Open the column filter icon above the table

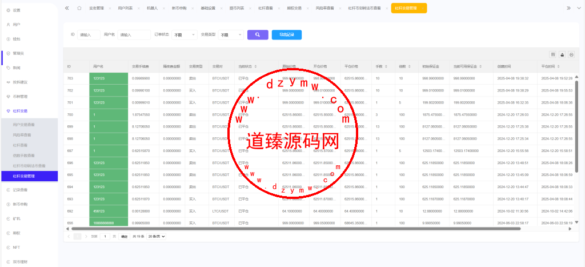point(553,54)
